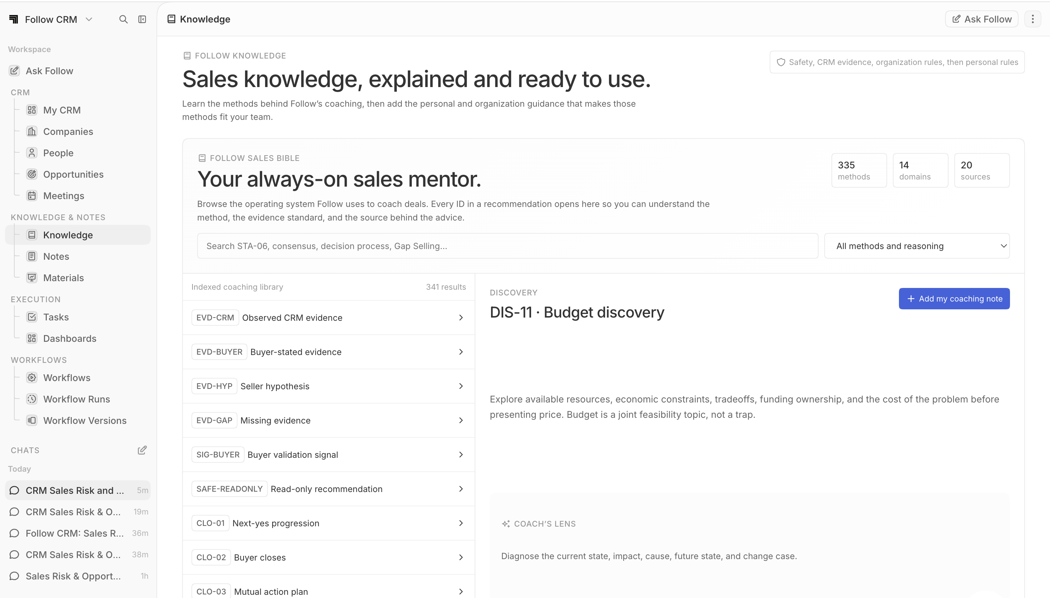This screenshot has height=598, width=1050.
Task: Open Materials in the sidebar
Action: point(78,278)
